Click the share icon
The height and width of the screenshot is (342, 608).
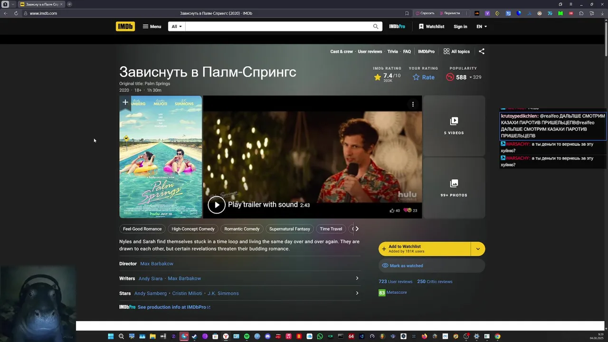(x=482, y=51)
